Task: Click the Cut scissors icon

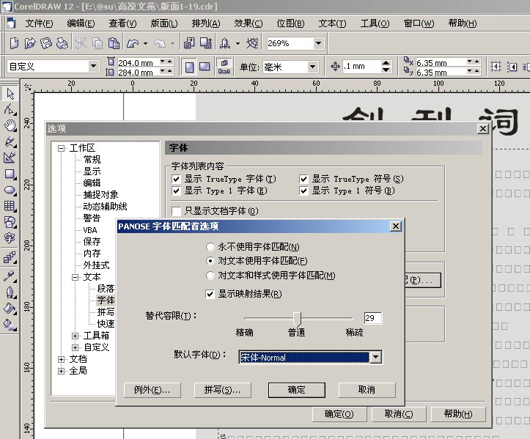Action: [81, 43]
